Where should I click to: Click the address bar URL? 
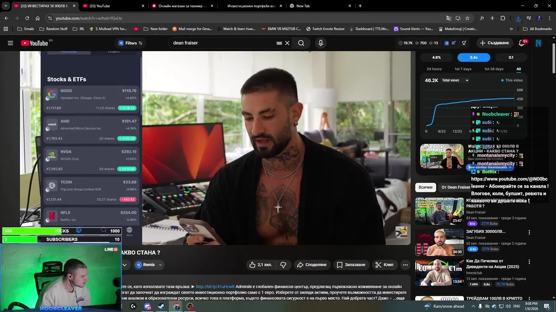click(89, 18)
